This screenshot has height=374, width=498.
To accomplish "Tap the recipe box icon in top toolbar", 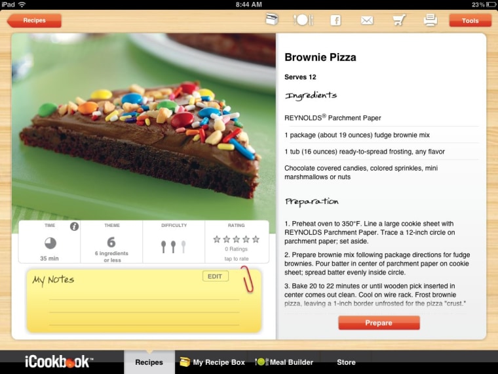I will click(272, 20).
